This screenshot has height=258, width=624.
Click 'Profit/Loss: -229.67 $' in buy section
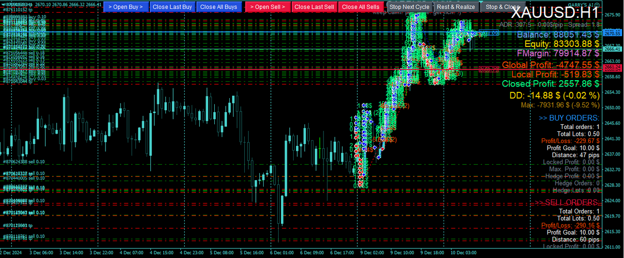pyautogui.click(x=570, y=141)
